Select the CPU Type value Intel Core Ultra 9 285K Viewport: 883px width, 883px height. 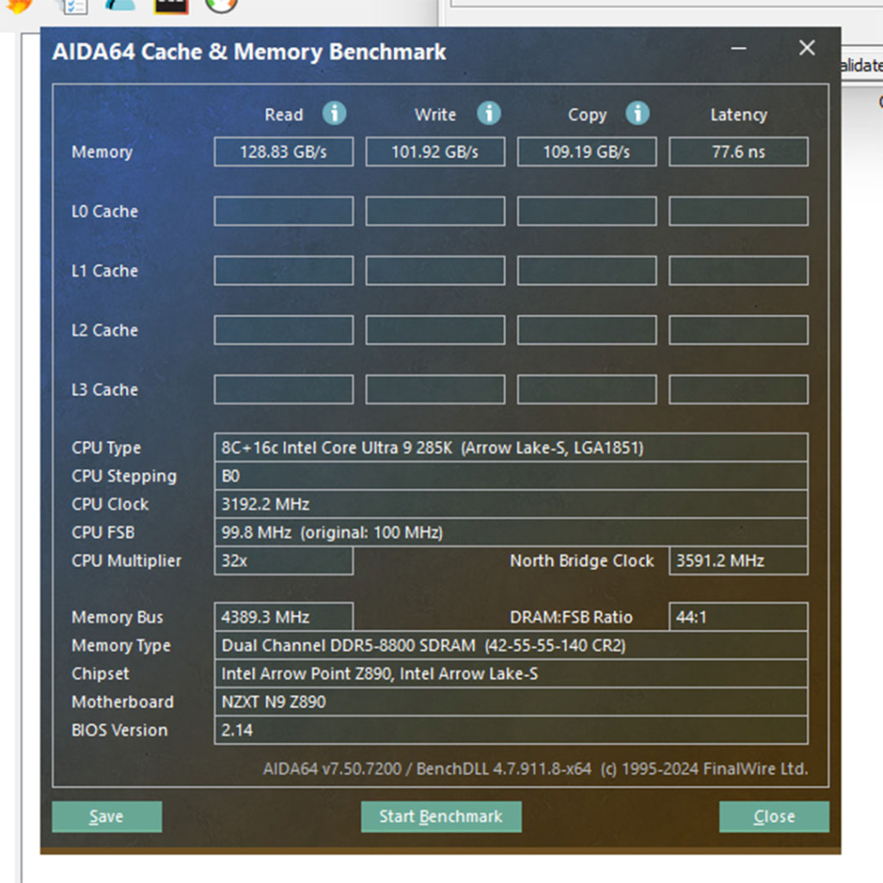pos(511,448)
